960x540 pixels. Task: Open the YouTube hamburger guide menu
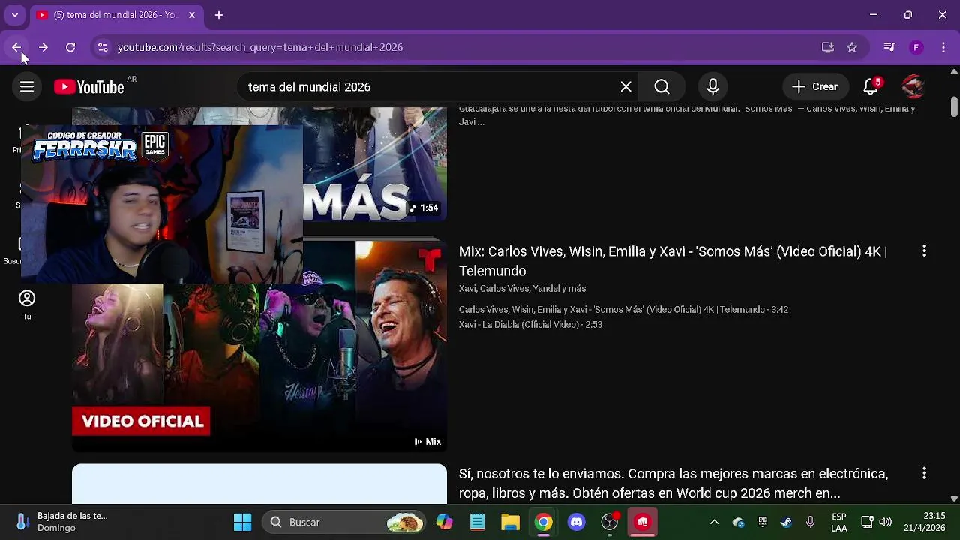click(27, 87)
